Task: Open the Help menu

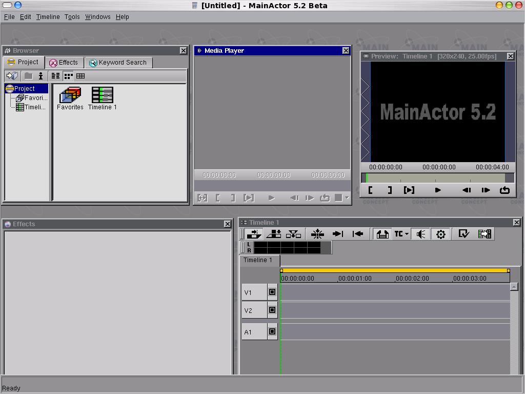Action: click(x=122, y=17)
